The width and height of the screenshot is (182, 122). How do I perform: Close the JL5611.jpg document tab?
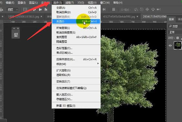[x=41, y=17]
